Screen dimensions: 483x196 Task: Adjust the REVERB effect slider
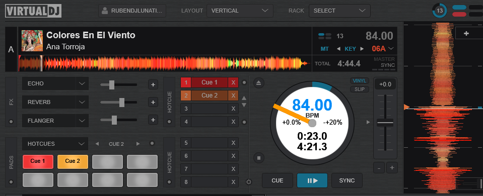click(122, 102)
